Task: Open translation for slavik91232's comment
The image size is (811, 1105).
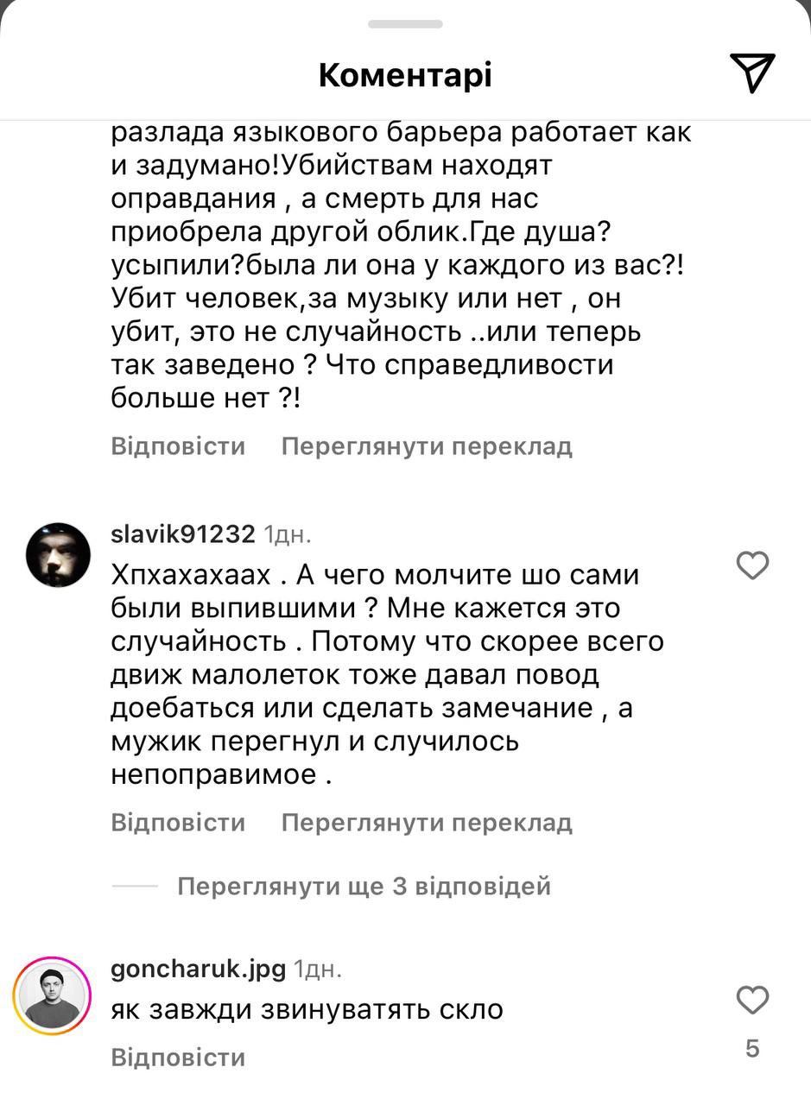Action: (426, 823)
